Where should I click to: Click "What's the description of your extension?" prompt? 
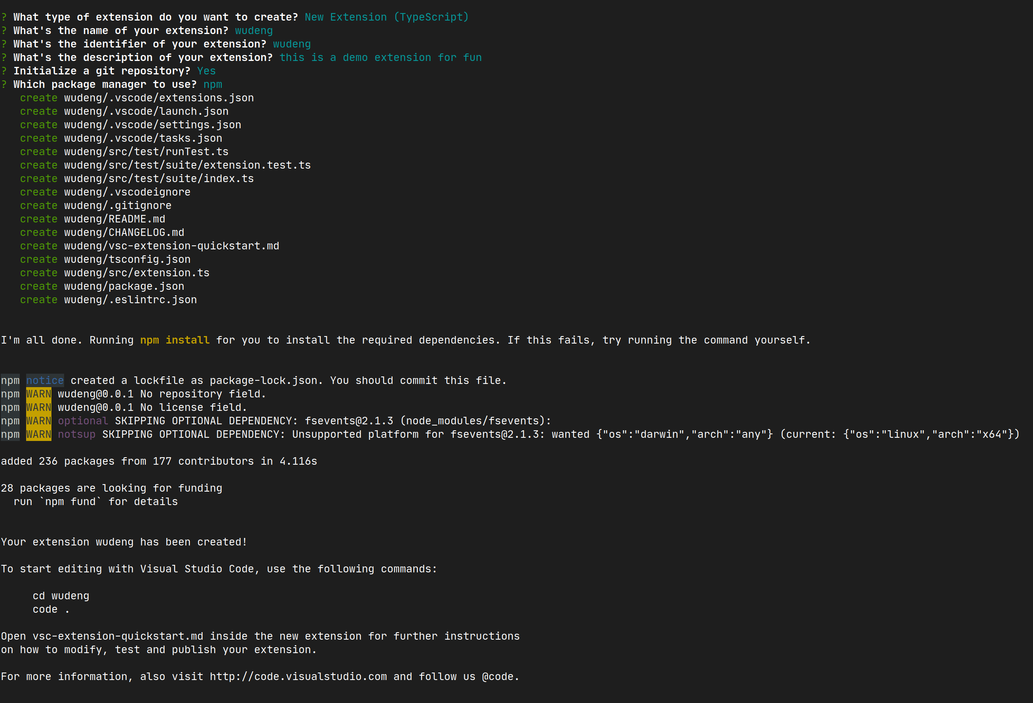143,58
